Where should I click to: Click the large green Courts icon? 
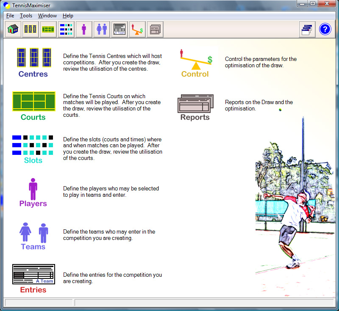(34, 102)
